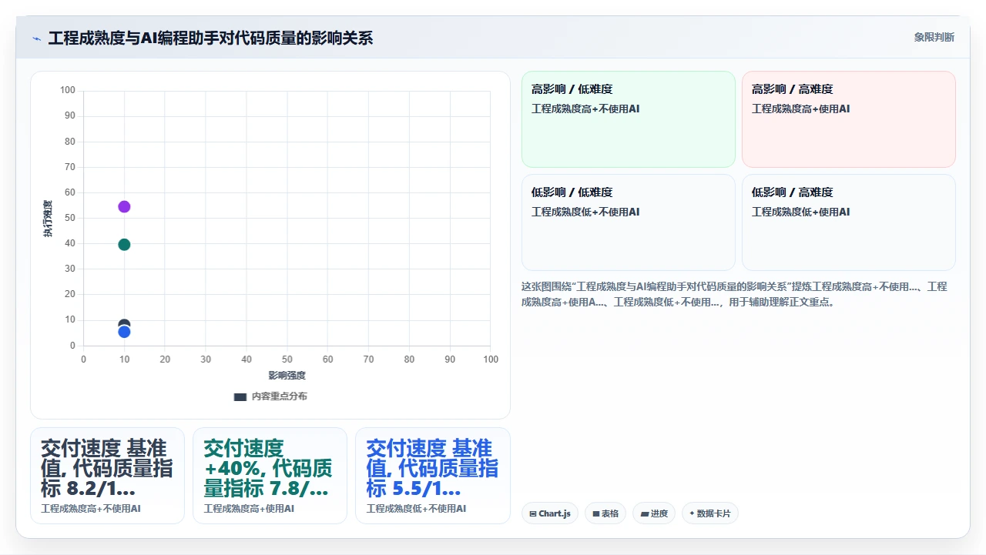Click the purple data point on the scatter chart
Image resolution: width=986 pixels, height=555 pixels.
(124, 206)
